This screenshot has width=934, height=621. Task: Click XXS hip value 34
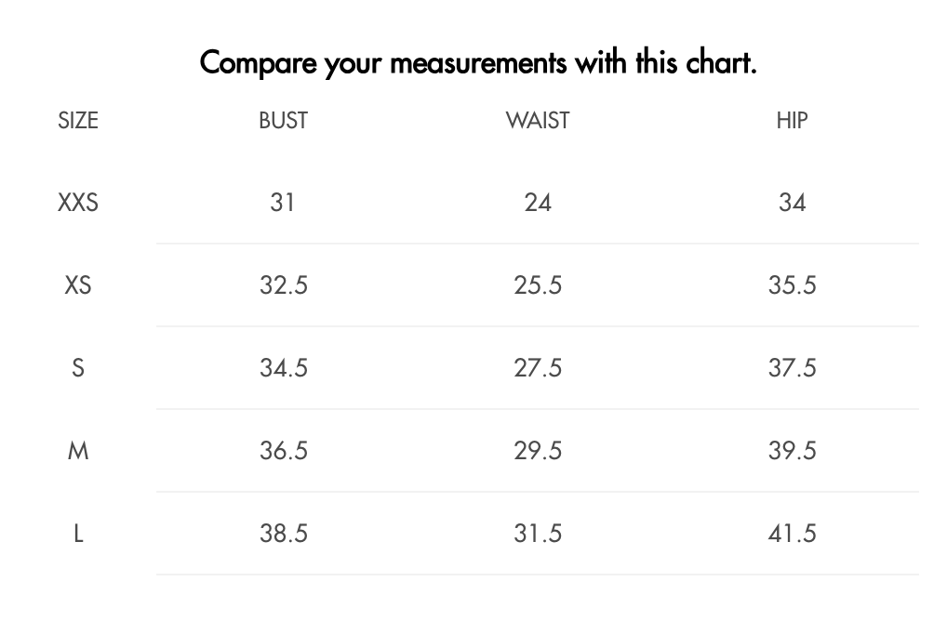tap(792, 203)
